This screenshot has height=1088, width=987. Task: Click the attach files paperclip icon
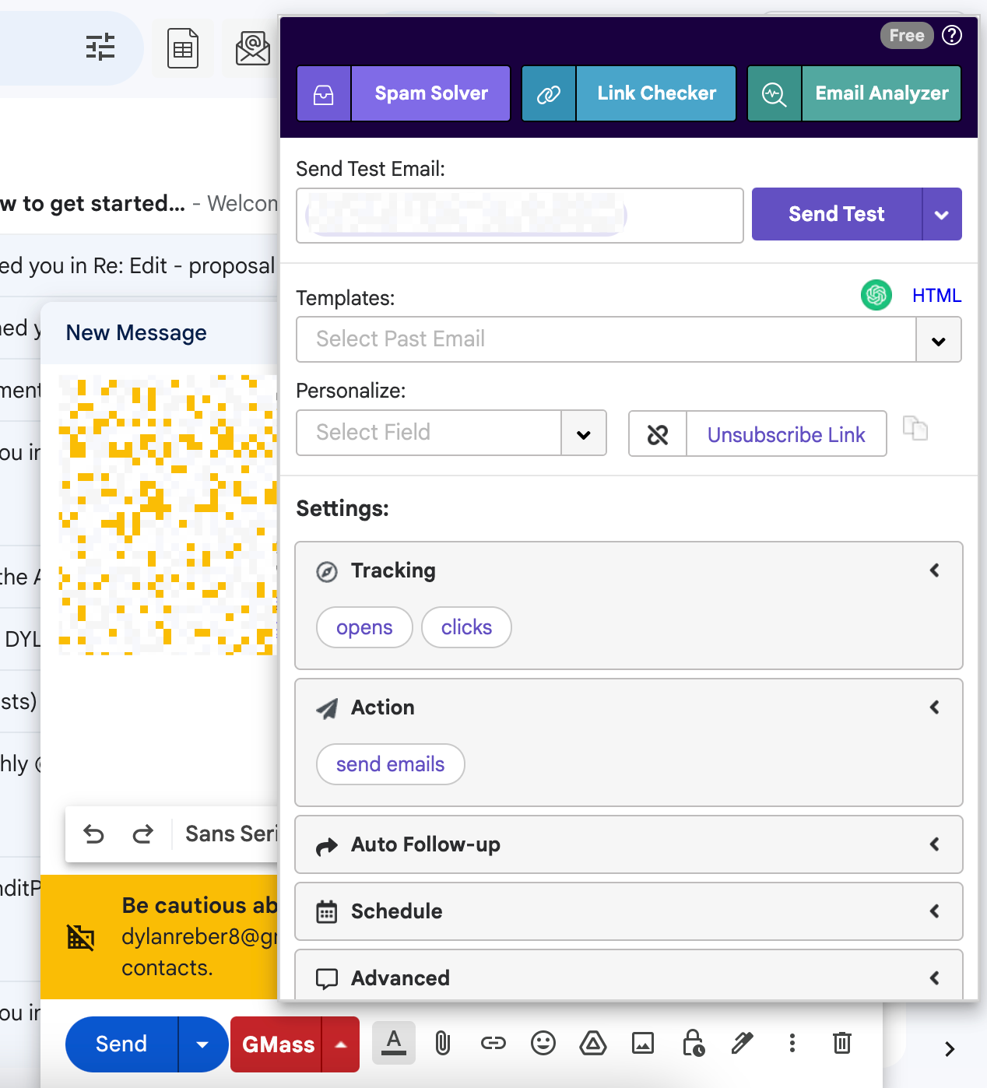coord(443,1043)
